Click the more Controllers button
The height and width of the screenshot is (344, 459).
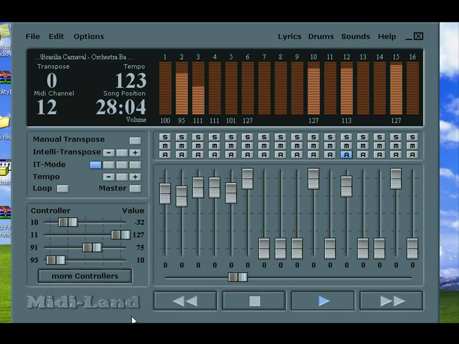tap(85, 276)
